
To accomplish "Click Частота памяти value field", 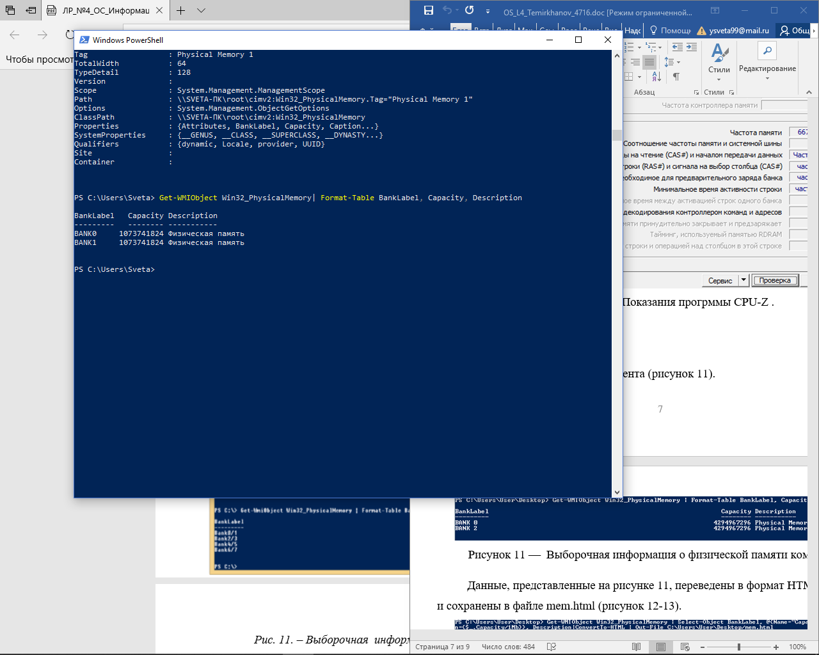I will [799, 132].
